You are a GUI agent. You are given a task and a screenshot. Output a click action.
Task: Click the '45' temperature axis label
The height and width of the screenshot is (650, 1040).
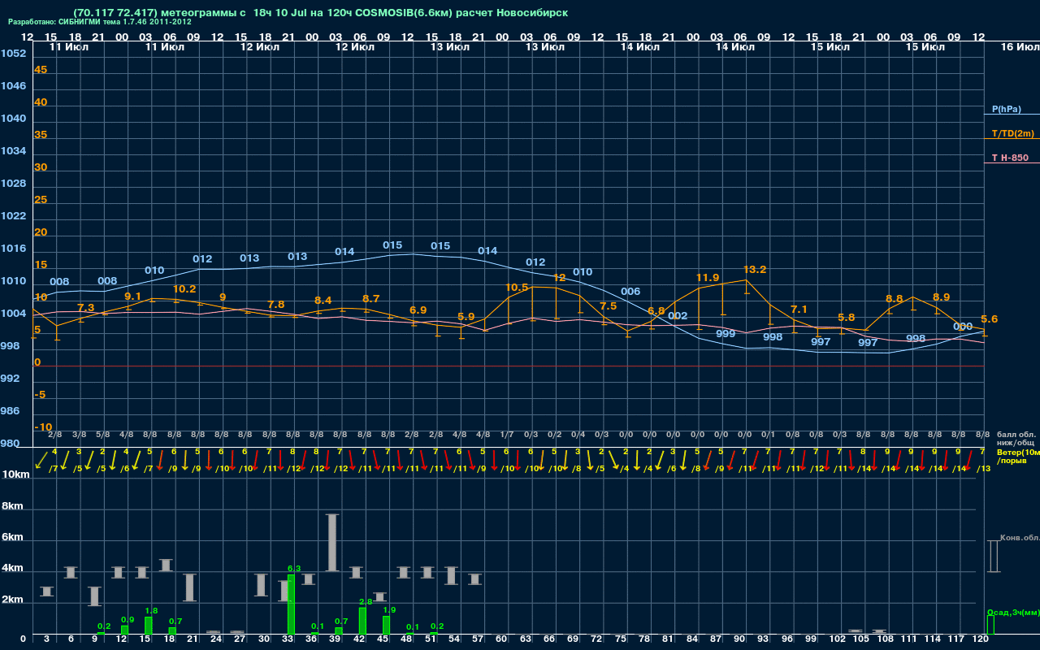(x=41, y=70)
